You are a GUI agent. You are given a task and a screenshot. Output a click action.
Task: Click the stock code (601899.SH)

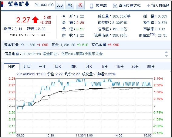(44, 5)
